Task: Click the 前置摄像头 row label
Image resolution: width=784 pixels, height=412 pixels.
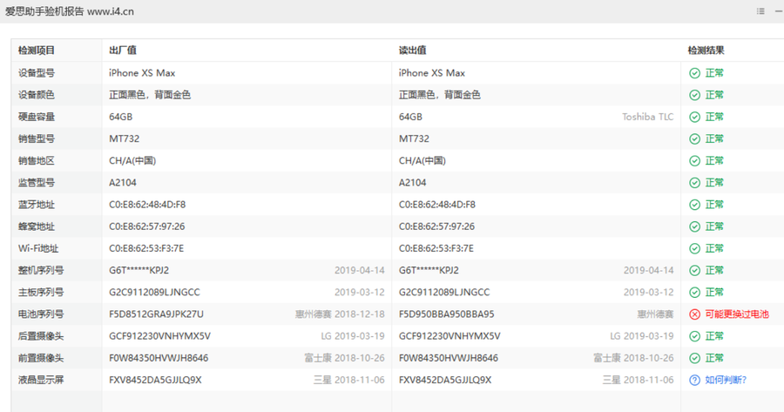Action: [x=41, y=358]
